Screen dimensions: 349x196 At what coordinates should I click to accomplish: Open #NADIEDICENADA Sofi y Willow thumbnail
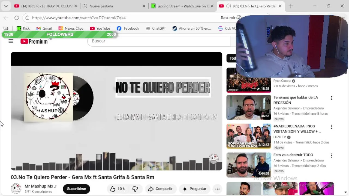(249, 136)
